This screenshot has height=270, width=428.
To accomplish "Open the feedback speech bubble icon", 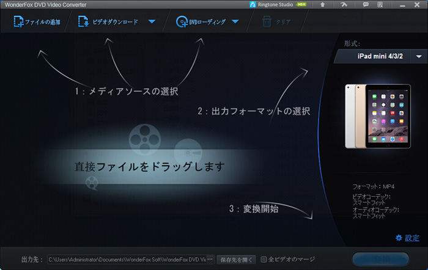I will pos(366,5).
